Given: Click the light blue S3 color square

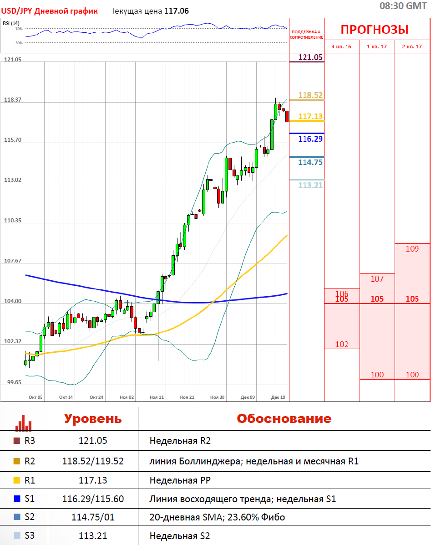Looking at the screenshot, I should pos(17,536).
